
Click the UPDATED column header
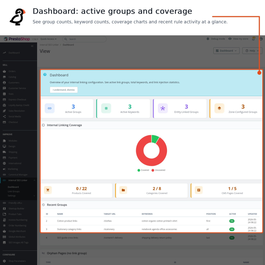tap(252, 214)
